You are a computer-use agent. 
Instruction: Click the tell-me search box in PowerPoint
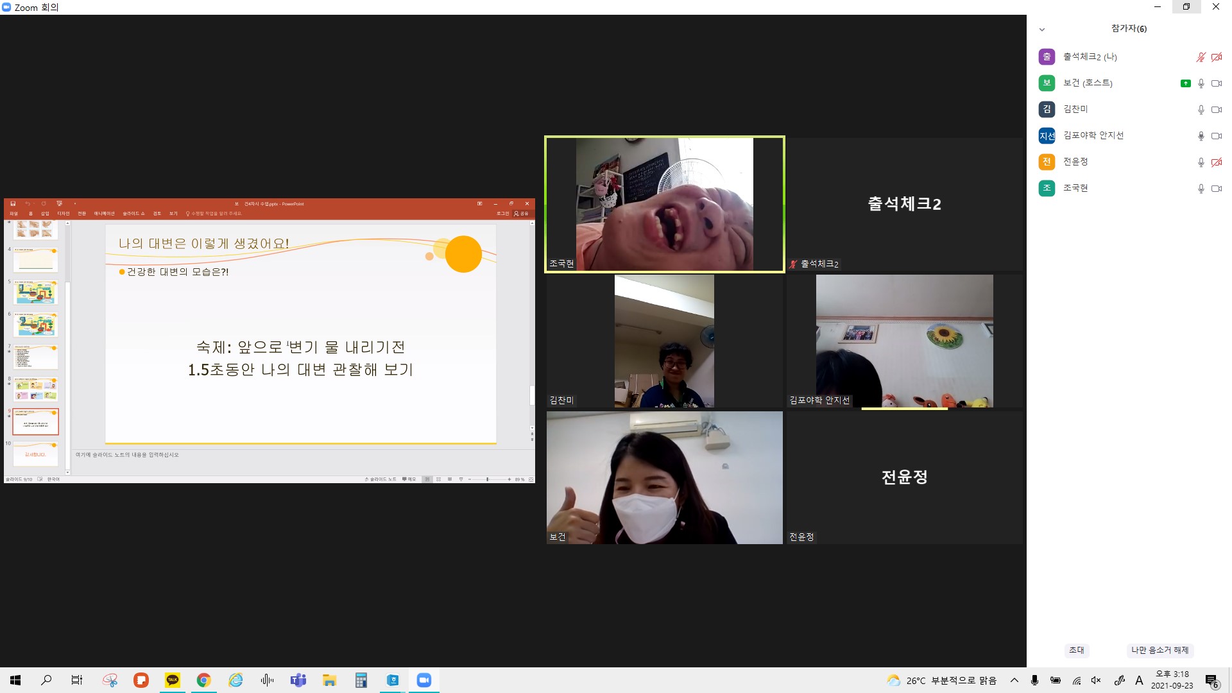click(x=214, y=214)
